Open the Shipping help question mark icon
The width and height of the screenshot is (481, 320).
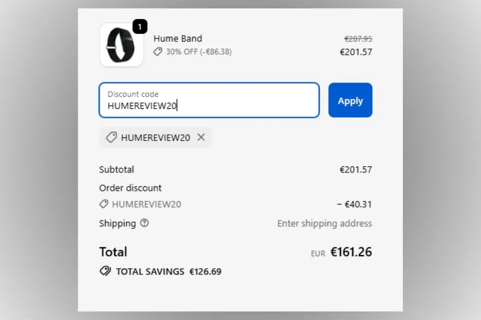click(145, 223)
